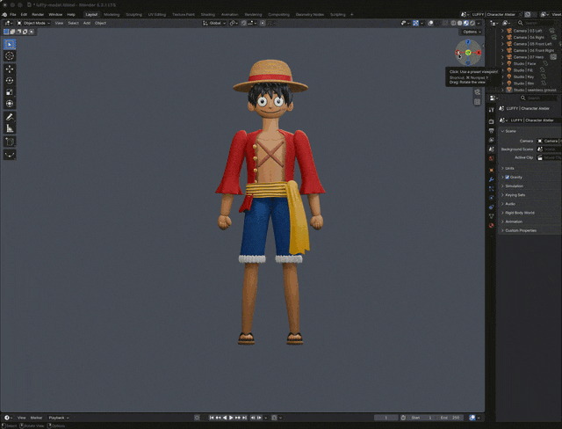562x429 pixels.
Task: Click the current frame number field
Action: click(386, 418)
